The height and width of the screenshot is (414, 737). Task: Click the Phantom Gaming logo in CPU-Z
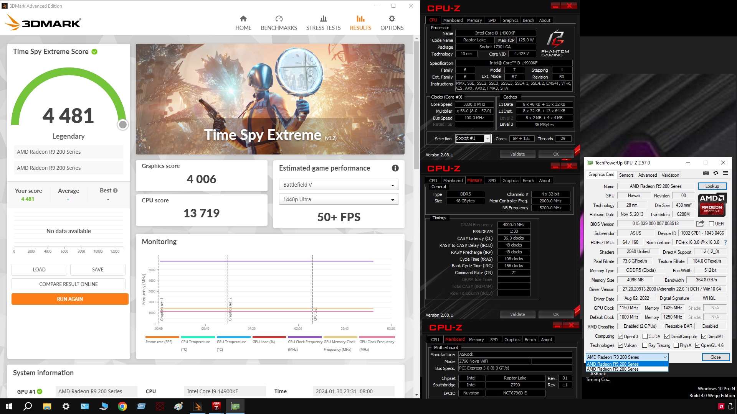555,43
